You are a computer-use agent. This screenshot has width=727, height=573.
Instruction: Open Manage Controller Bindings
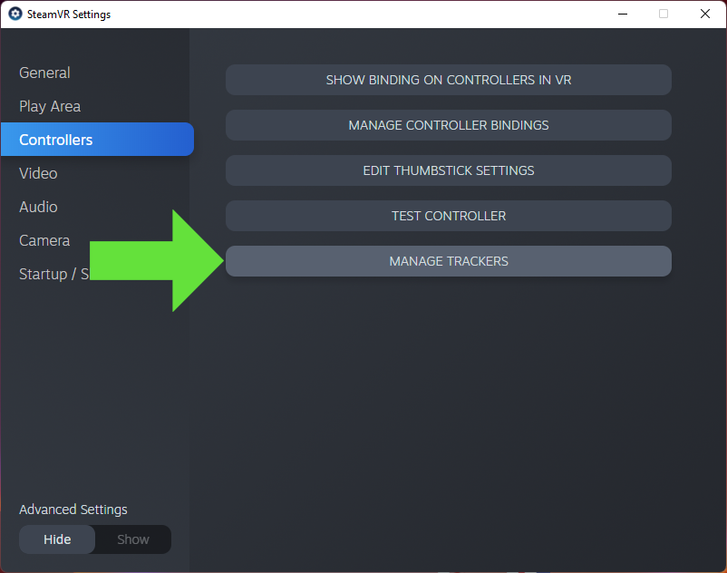(448, 125)
